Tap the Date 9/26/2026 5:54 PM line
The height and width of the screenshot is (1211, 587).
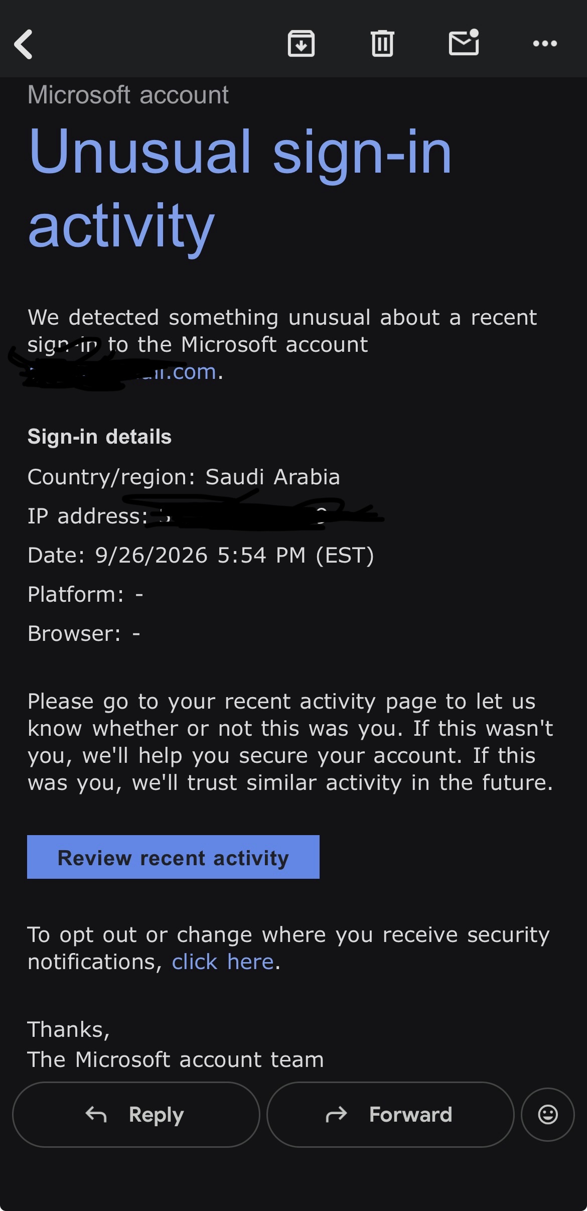(201, 555)
